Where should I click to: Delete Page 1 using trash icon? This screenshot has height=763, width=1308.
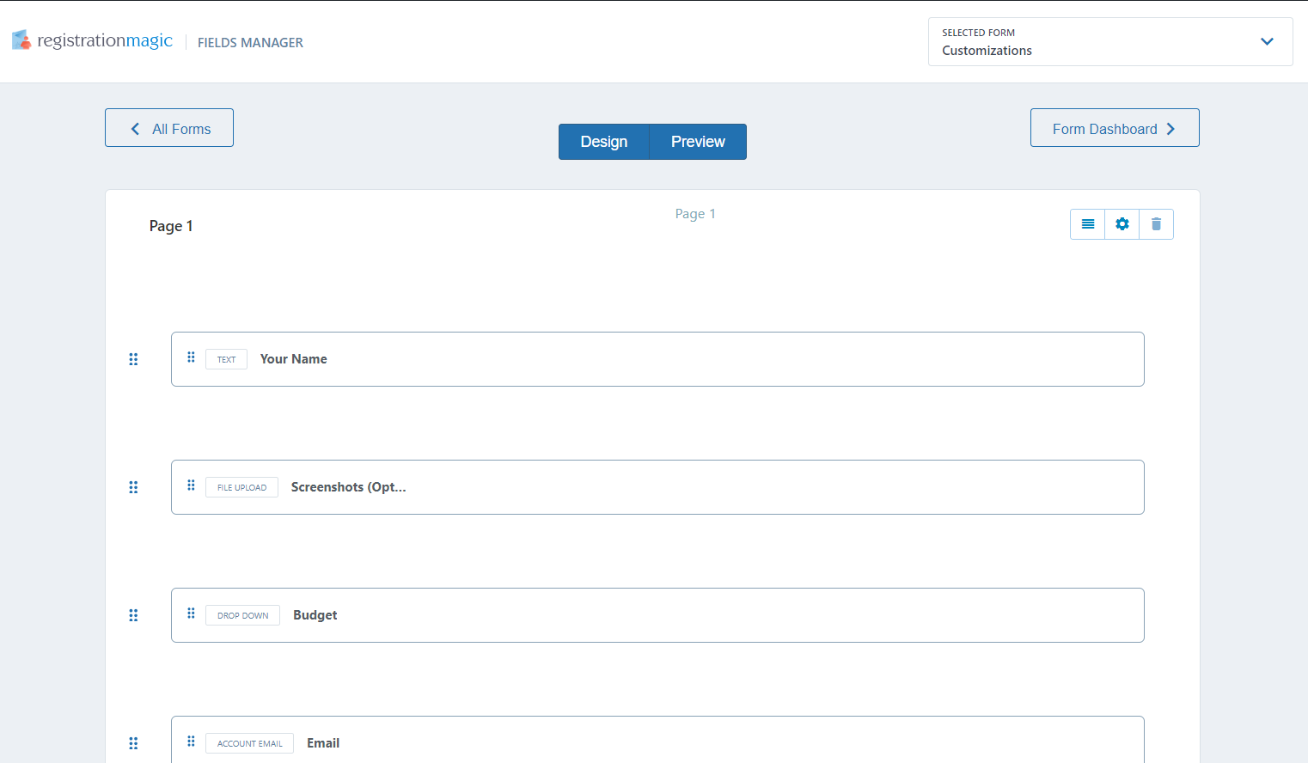point(1156,224)
